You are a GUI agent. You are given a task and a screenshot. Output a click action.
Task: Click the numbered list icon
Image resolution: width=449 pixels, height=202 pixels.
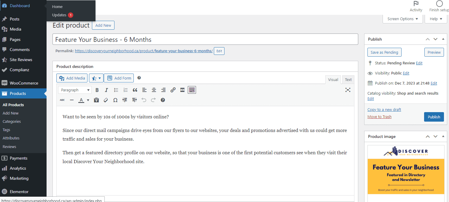coord(125,90)
